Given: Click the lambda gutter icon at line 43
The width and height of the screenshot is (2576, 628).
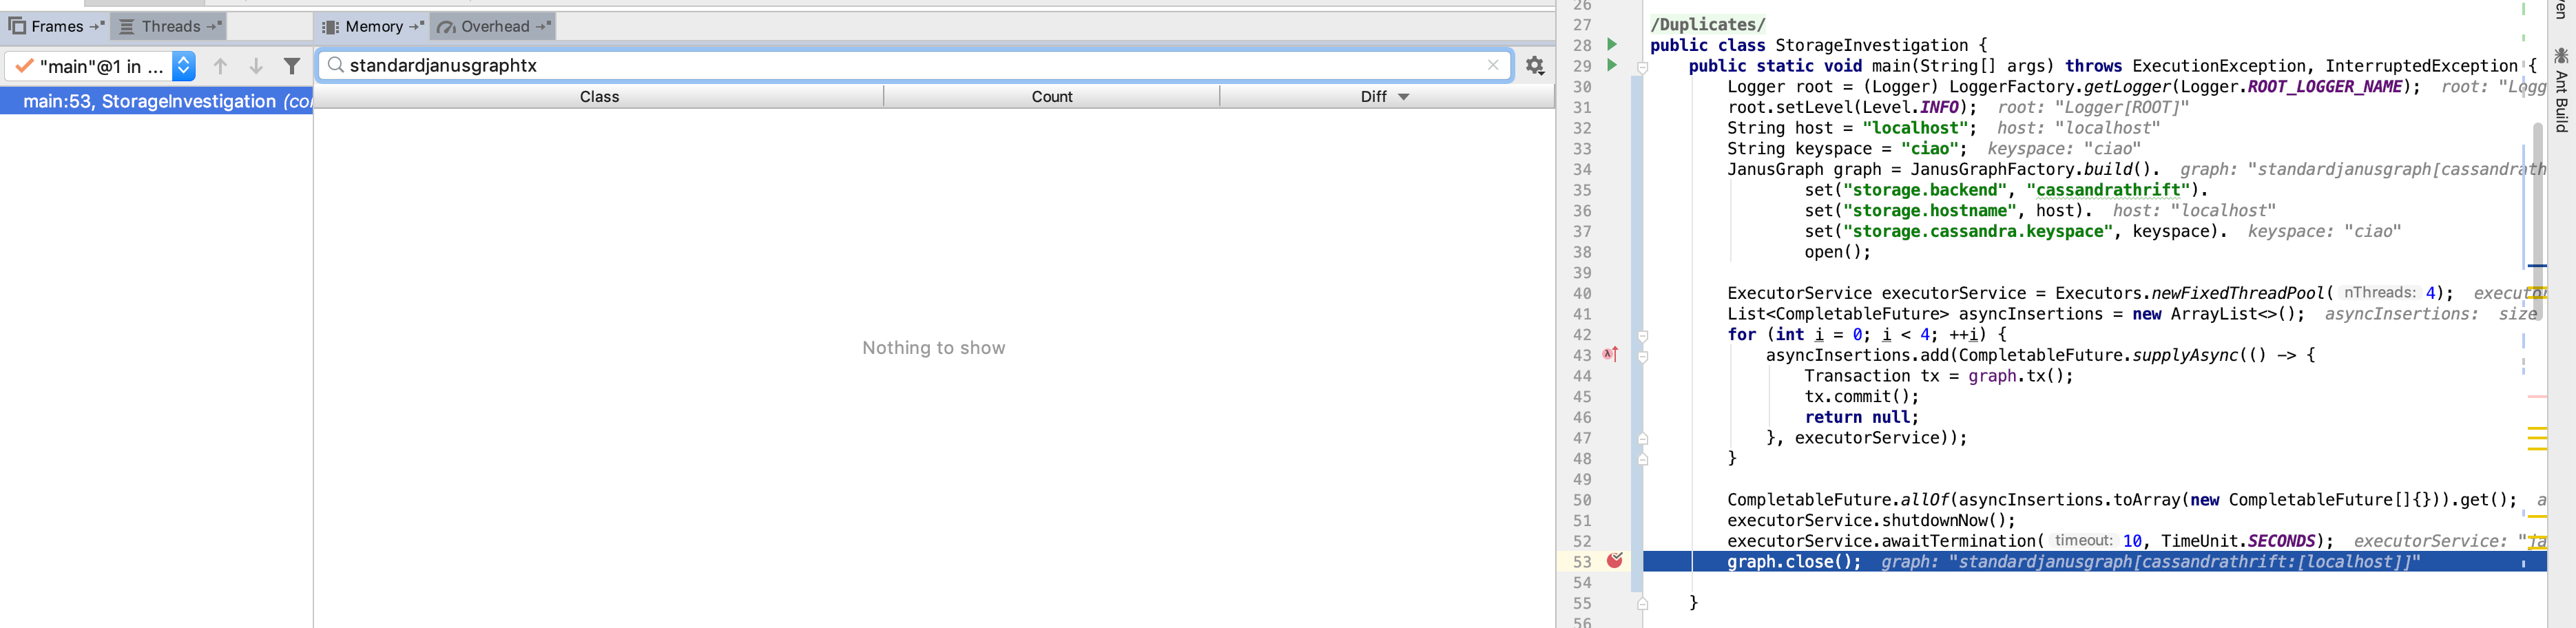Looking at the screenshot, I should pos(1610,354).
